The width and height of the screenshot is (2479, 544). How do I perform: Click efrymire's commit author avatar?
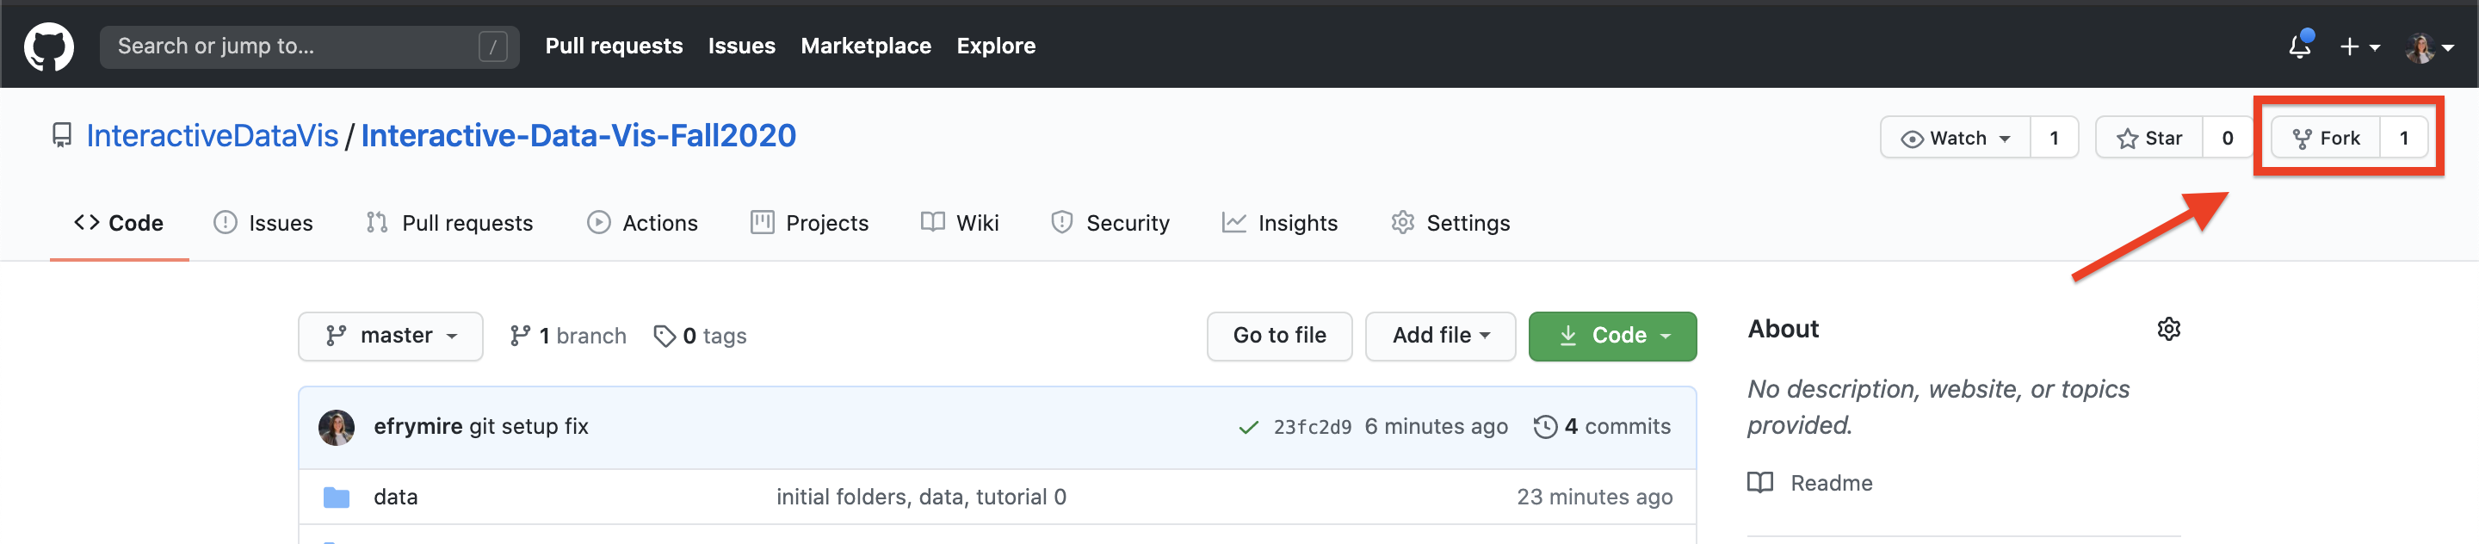coord(336,427)
